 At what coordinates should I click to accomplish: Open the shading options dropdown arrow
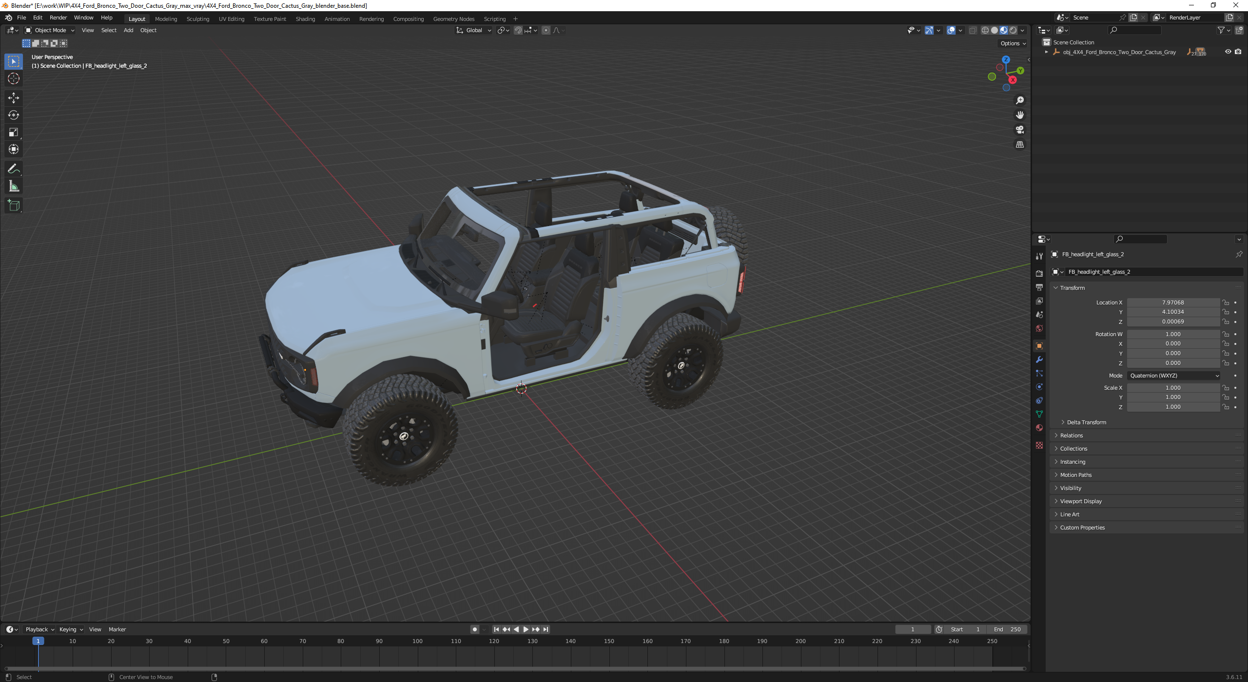[x=1022, y=30]
